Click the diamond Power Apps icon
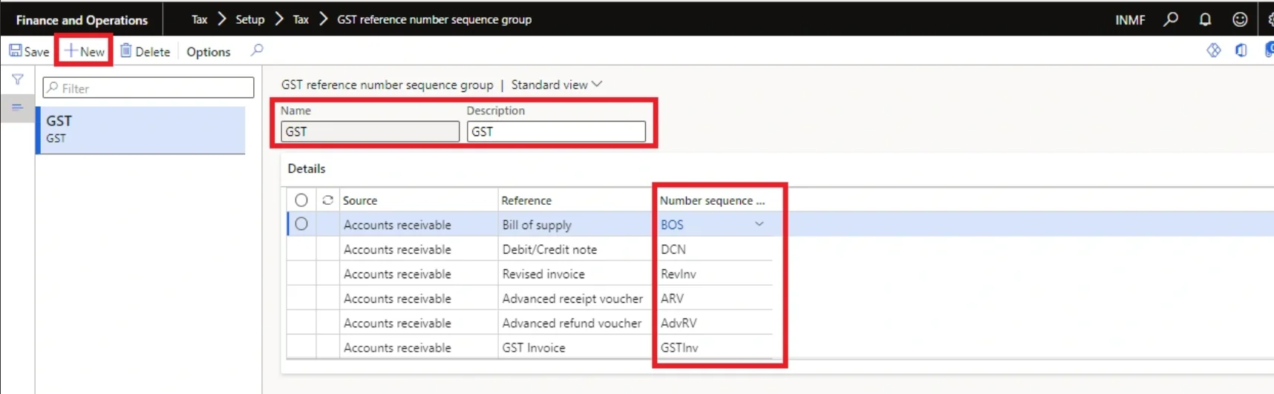This screenshot has width=1274, height=394. [1214, 50]
